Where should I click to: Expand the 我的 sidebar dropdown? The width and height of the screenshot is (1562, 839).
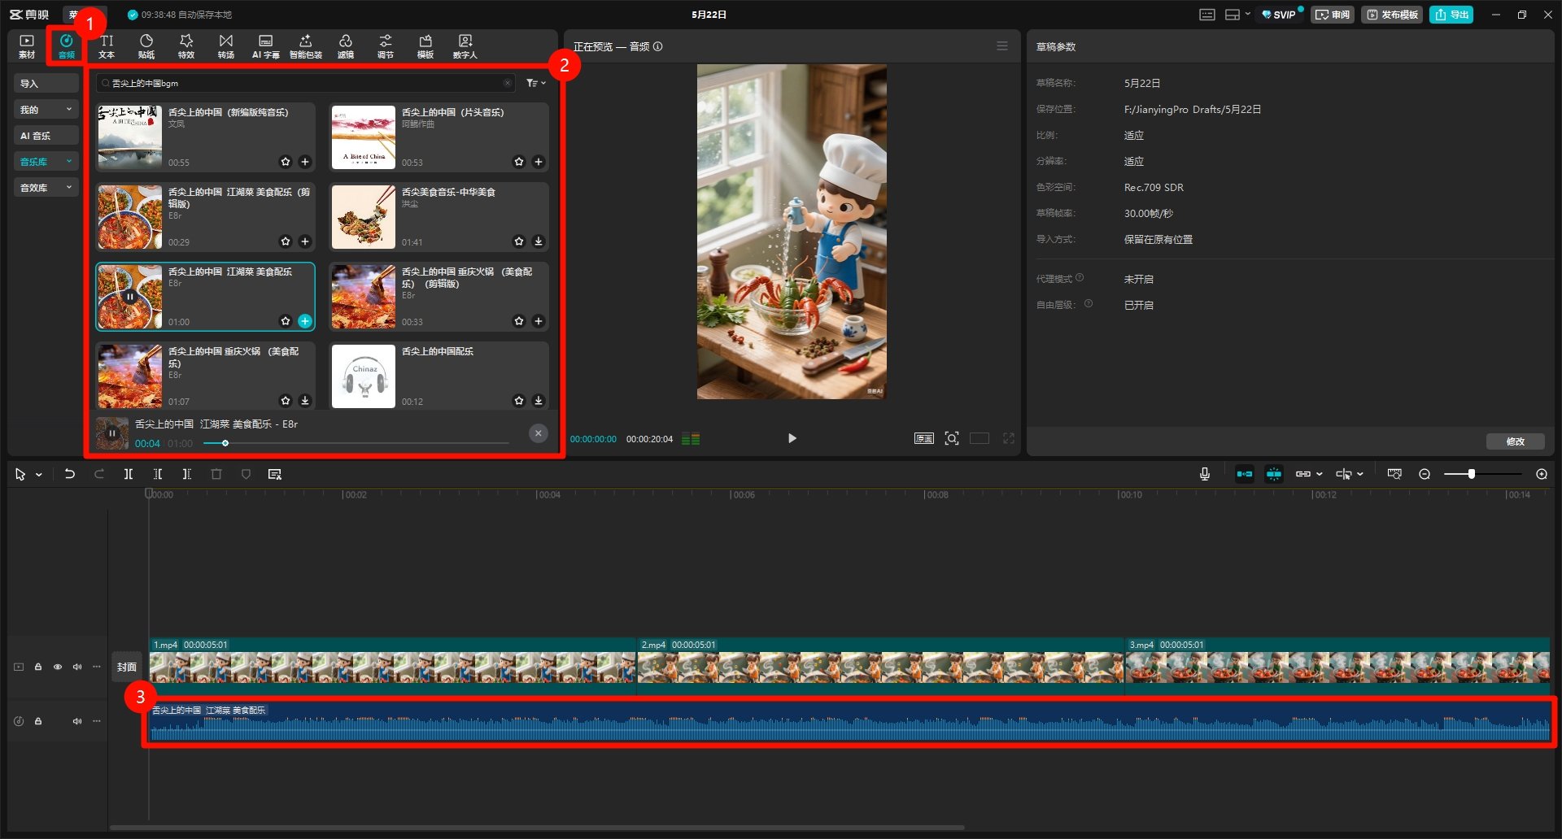46,110
